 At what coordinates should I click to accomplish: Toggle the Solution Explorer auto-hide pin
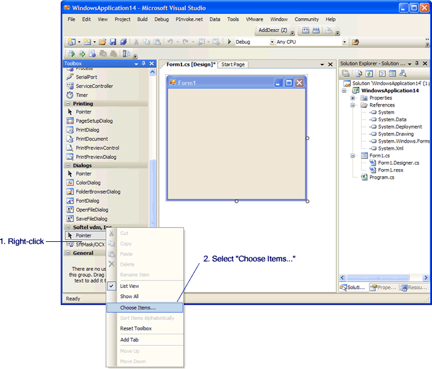[417, 64]
